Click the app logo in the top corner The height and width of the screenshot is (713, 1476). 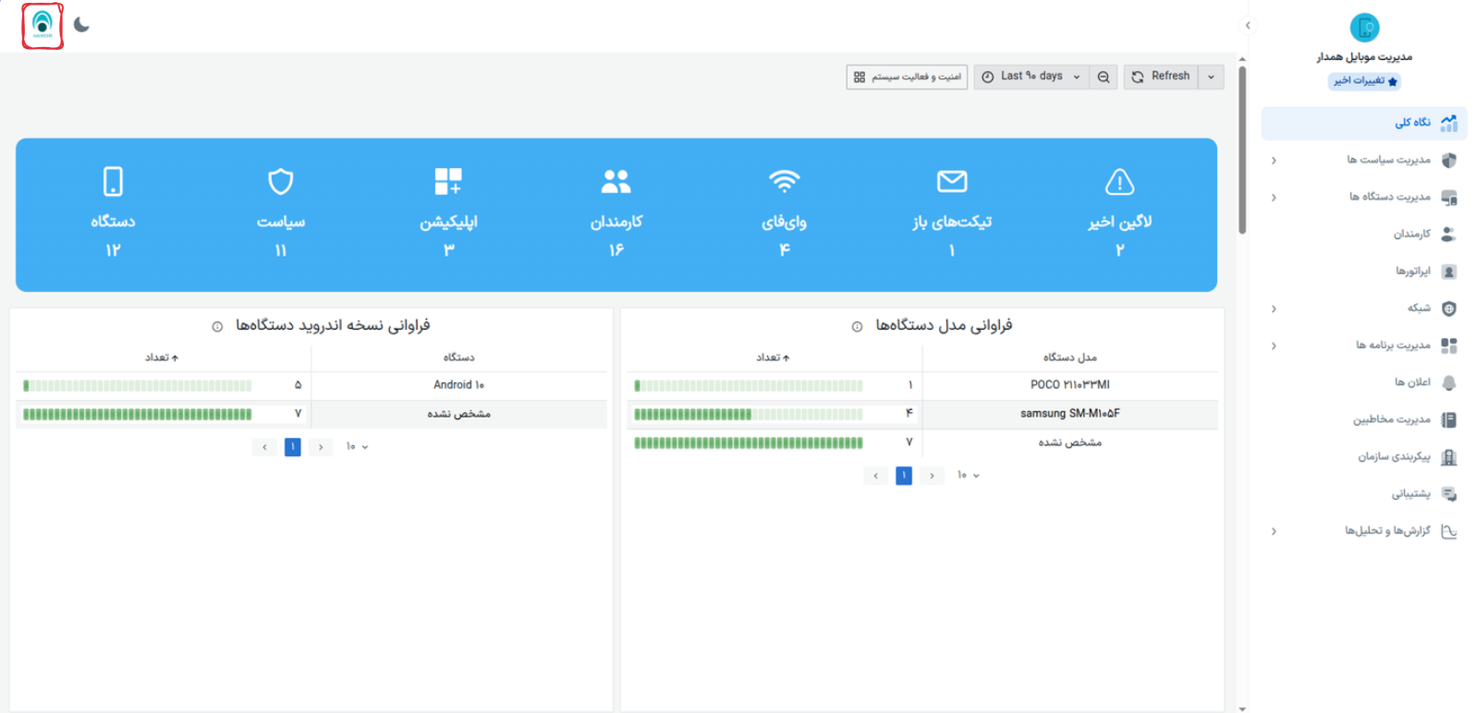pos(43,25)
